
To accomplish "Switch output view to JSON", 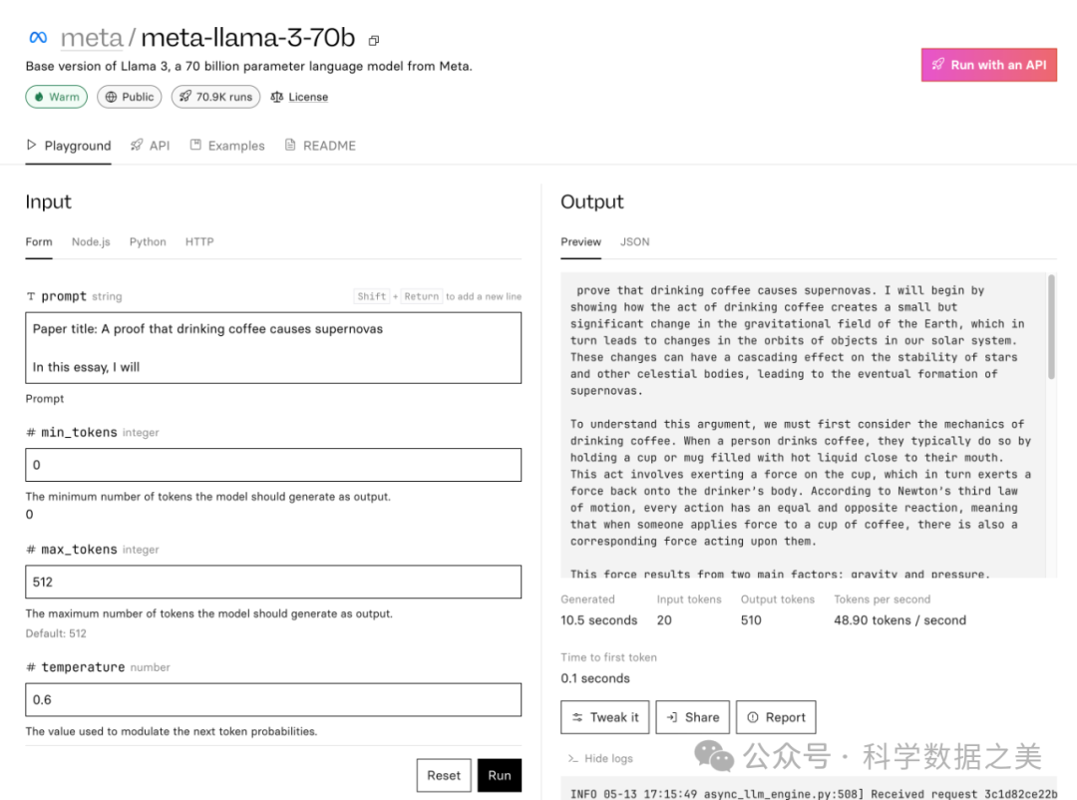I will (634, 241).
